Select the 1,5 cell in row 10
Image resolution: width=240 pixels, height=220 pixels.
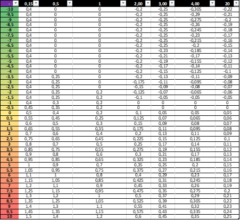29,216
